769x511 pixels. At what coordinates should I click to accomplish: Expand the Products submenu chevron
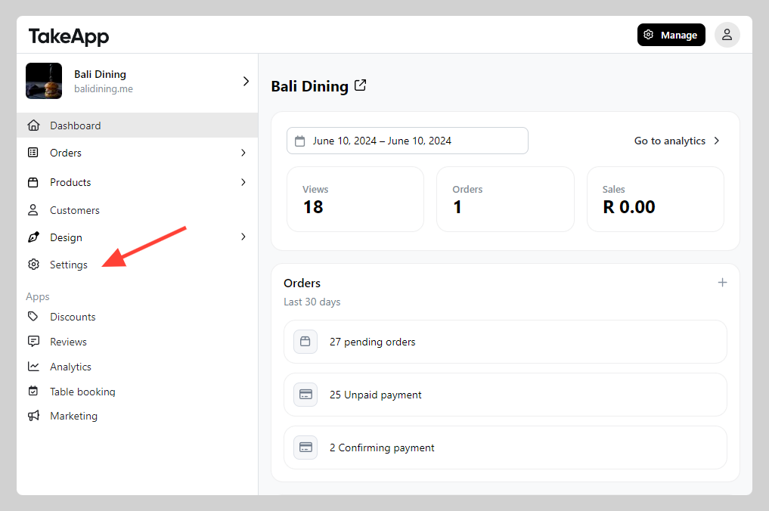[x=243, y=182]
